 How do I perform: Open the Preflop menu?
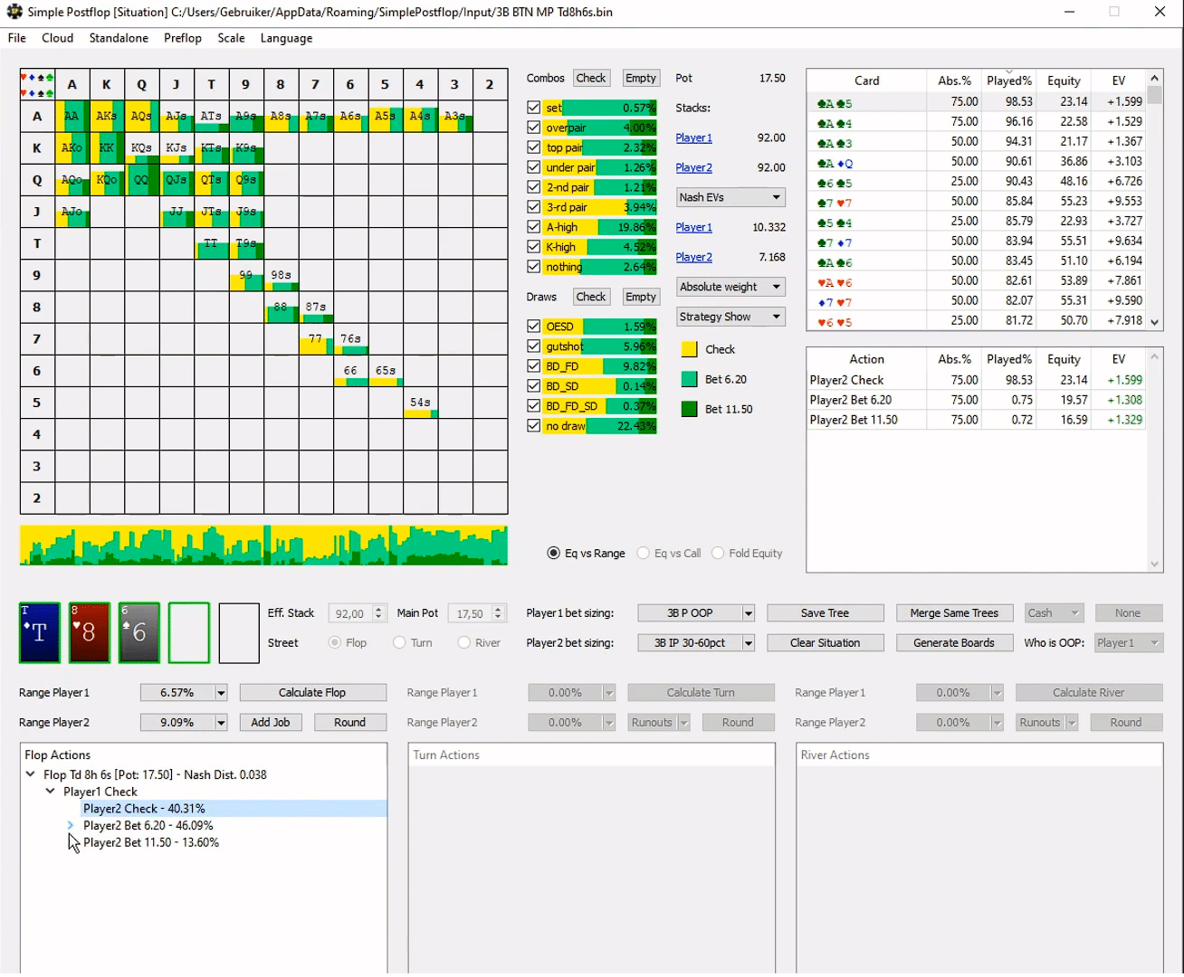tap(182, 38)
